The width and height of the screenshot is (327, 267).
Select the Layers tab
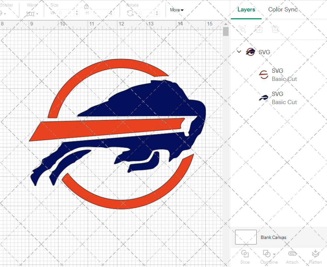click(246, 9)
